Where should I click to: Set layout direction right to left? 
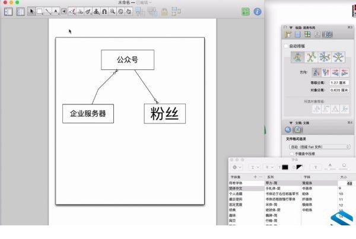344,72
